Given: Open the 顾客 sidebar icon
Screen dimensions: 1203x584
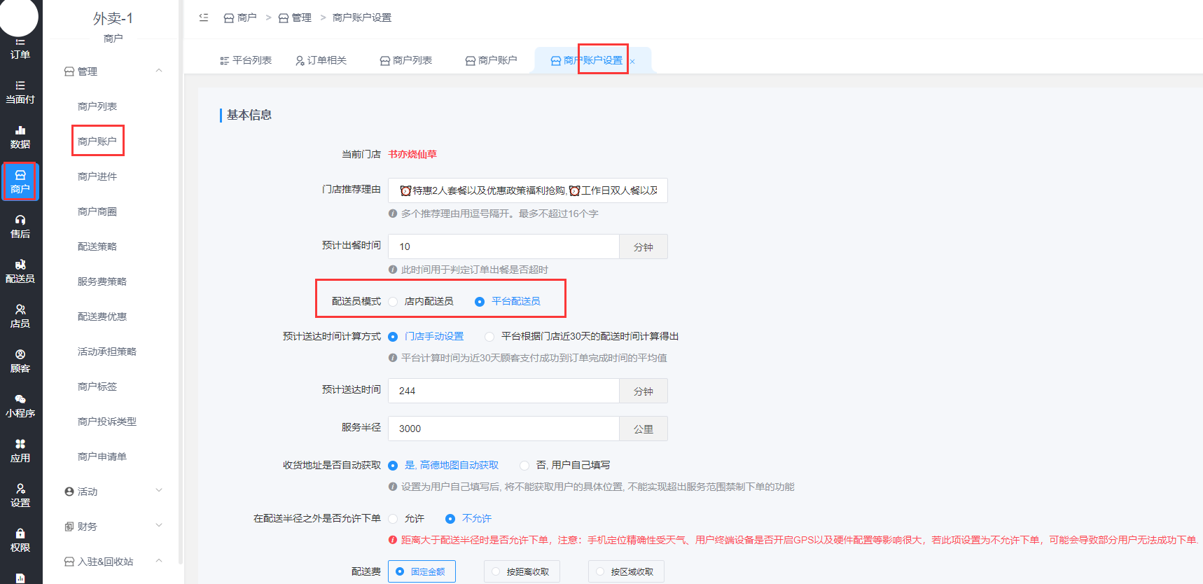Looking at the screenshot, I should coord(20,361).
